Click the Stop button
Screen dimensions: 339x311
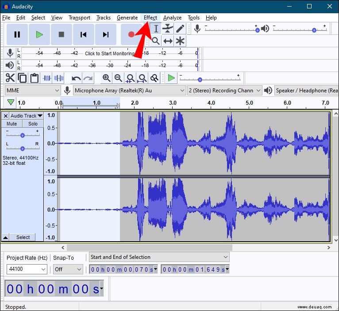62,34
